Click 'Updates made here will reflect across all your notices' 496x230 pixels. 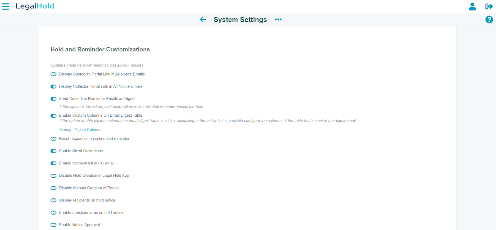tap(97, 65)
